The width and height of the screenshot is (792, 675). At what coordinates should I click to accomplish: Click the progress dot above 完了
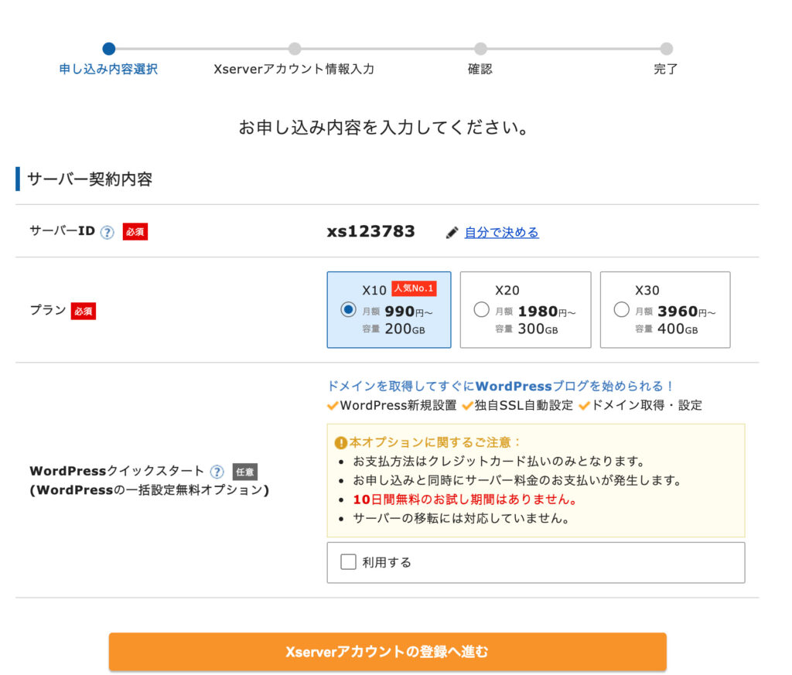[x=666, y=49]
